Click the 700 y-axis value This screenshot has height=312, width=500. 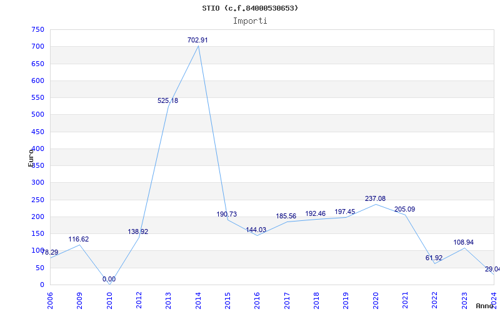tap(37, 47)
